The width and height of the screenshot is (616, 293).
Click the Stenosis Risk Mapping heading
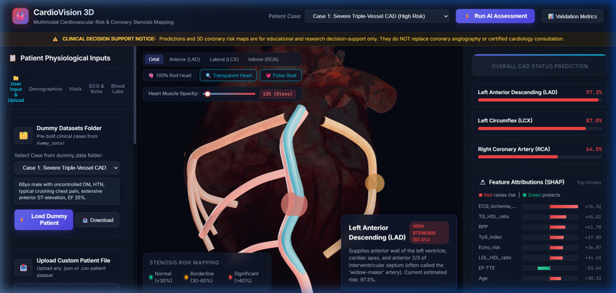184,262
